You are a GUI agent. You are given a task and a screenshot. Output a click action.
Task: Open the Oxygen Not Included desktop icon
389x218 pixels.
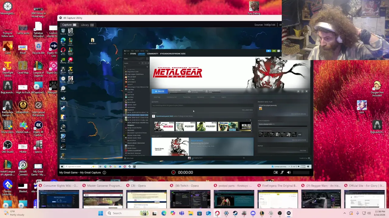point(377,89)
